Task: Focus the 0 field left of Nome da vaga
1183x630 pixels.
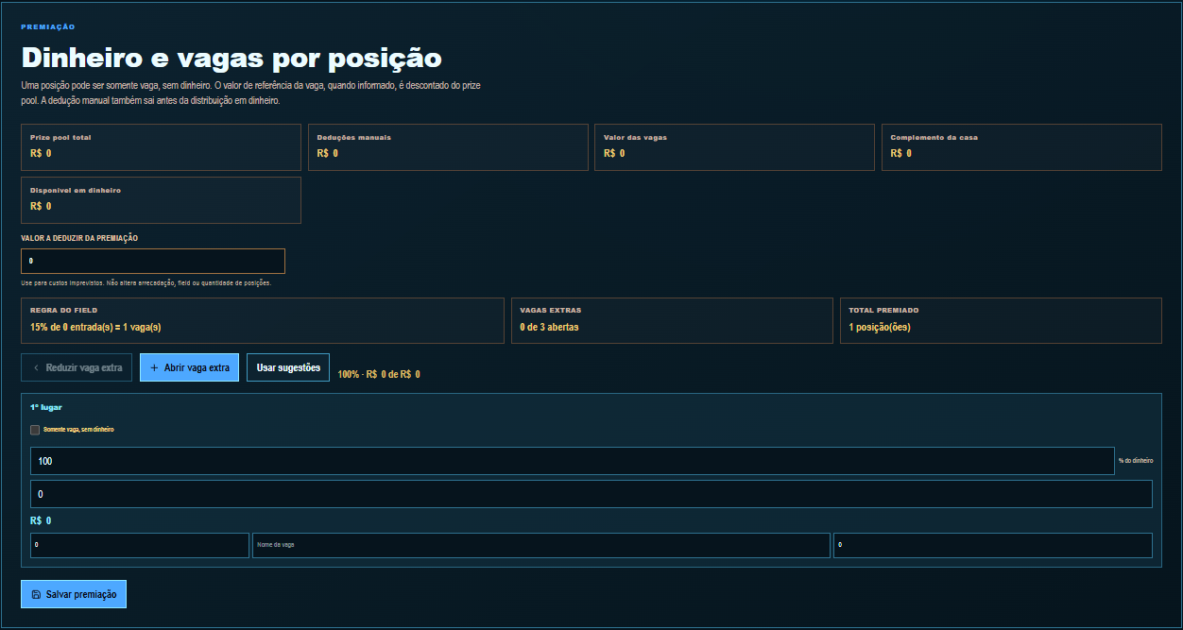Action: pos(140,545)
